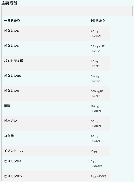Click the 0.5 mg value

point(95,76)
